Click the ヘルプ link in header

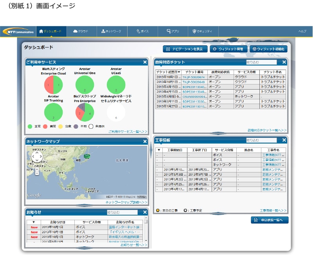pos(302,31)
